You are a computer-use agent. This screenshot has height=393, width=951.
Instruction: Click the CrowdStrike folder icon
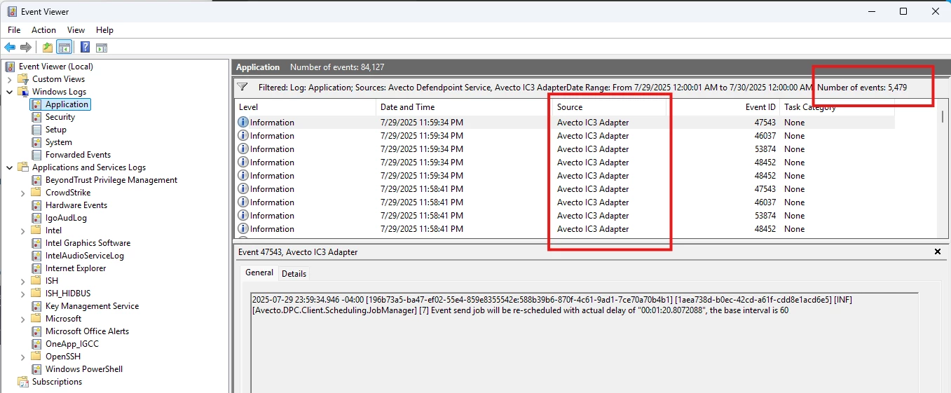click(x=37, y=193)
